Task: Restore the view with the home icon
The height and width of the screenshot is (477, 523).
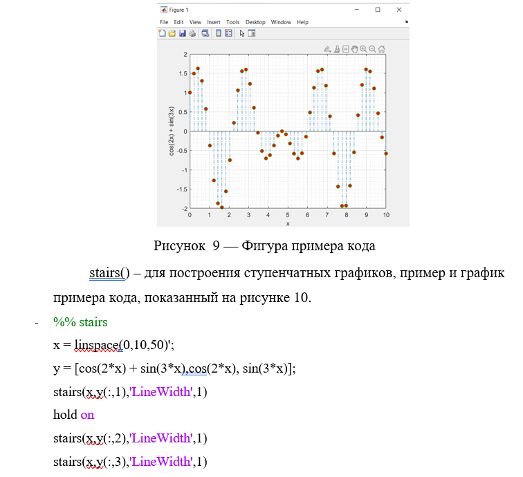Action: tap(382, 49)
